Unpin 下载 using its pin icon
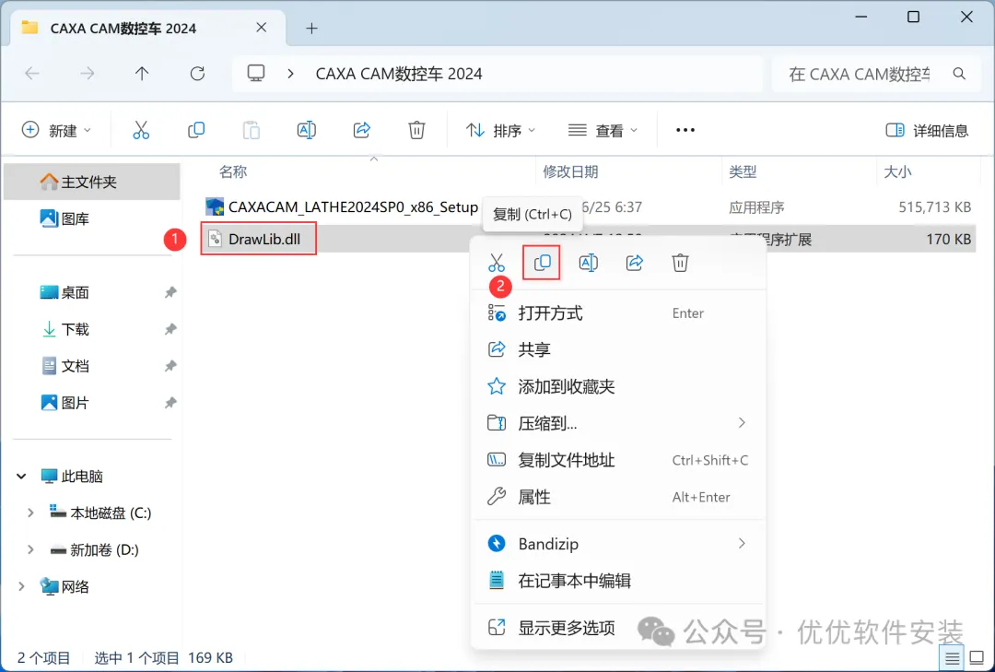The image size is (995, 672). coord(170,329)
